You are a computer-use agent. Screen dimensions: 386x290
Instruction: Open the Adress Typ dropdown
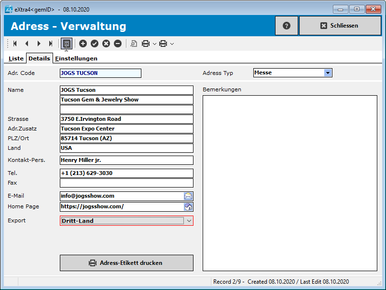tap(328, 73)
